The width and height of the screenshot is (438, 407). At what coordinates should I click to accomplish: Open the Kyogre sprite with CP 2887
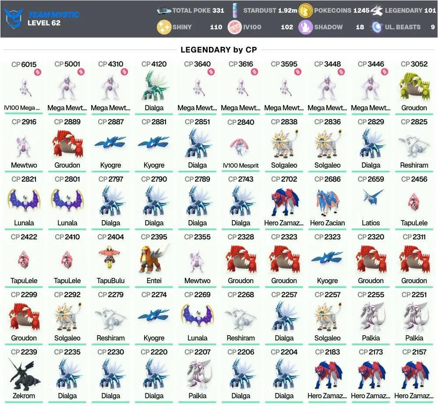[110, 142]
